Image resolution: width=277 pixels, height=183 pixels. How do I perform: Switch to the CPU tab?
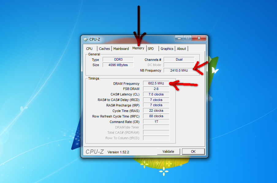click(x=90, y=49)
